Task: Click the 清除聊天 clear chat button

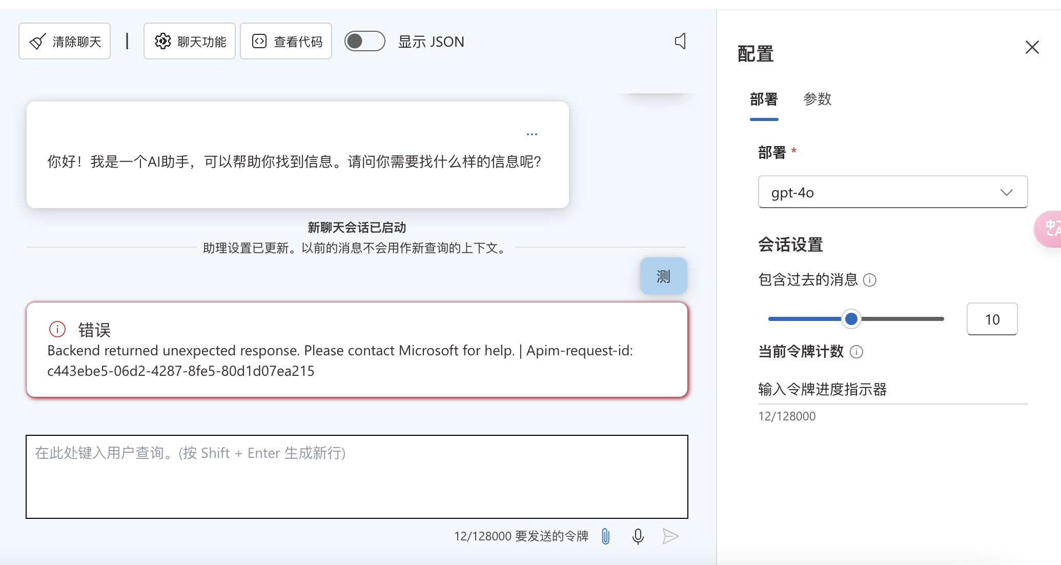Action: point(65,41)
